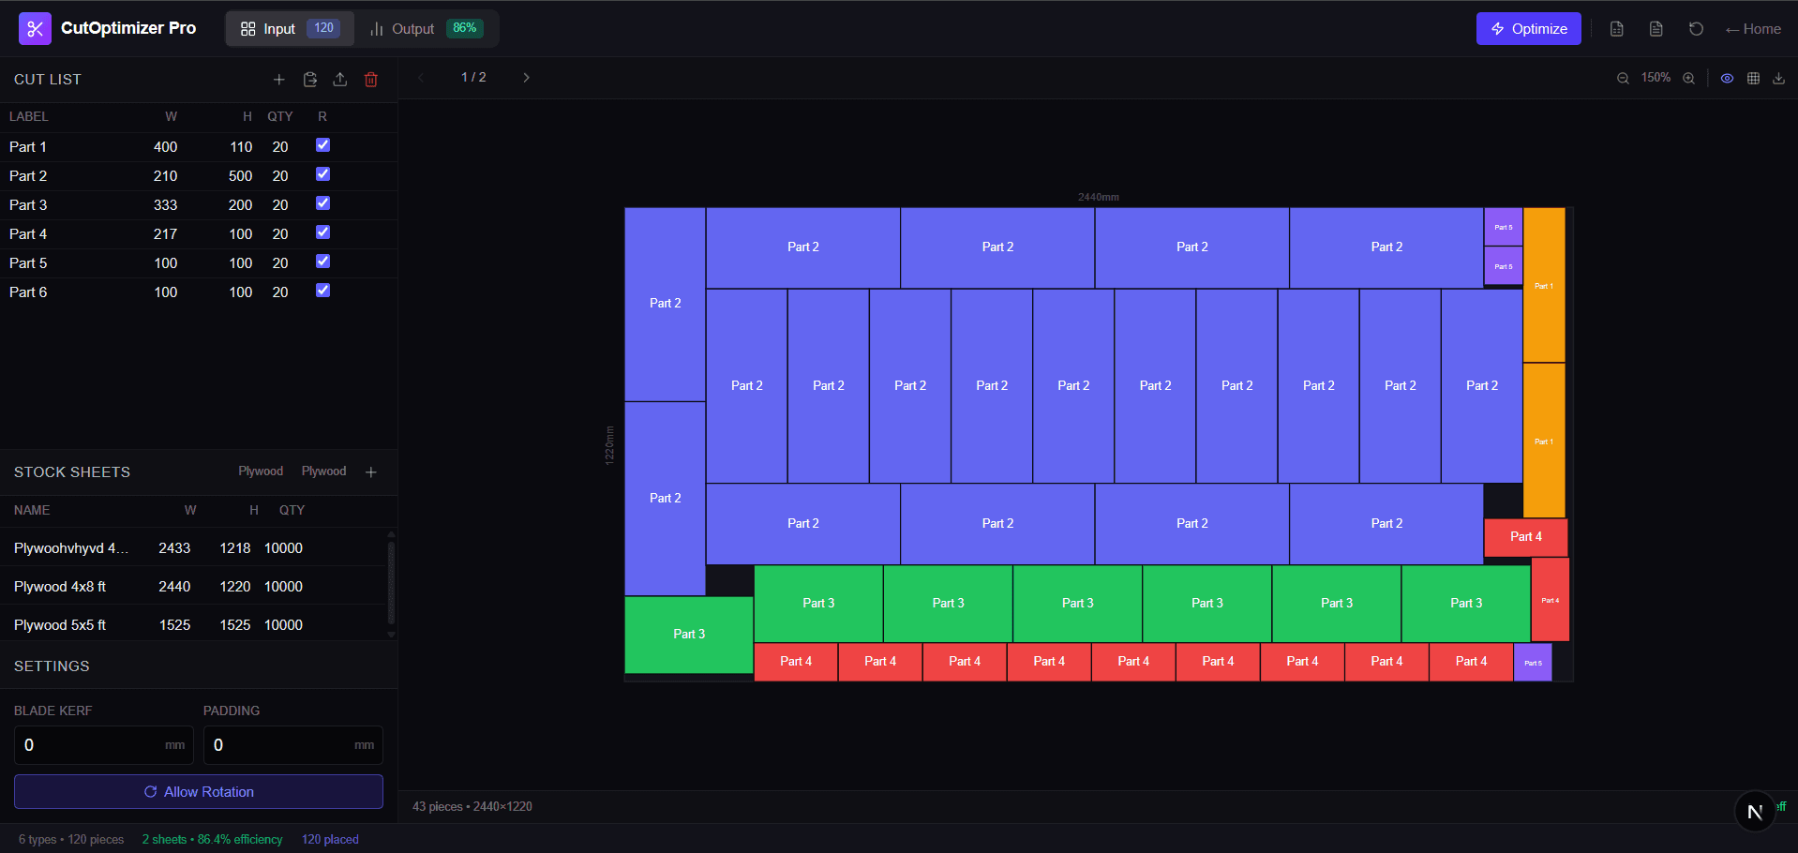
Task: Zoom out of the sheet preview
Action: (x=1622, y=78)
